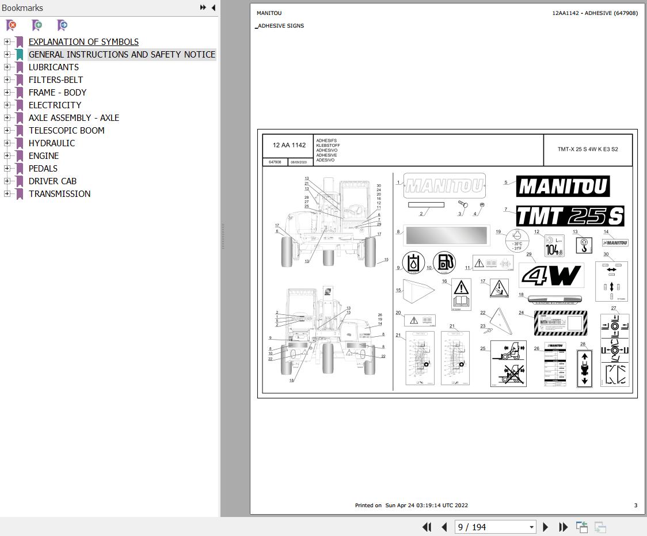Select AXLE ASSEMBLY - AXLE bookmark
The height and width of the screenshot is (536, 647).
[74, 118]
